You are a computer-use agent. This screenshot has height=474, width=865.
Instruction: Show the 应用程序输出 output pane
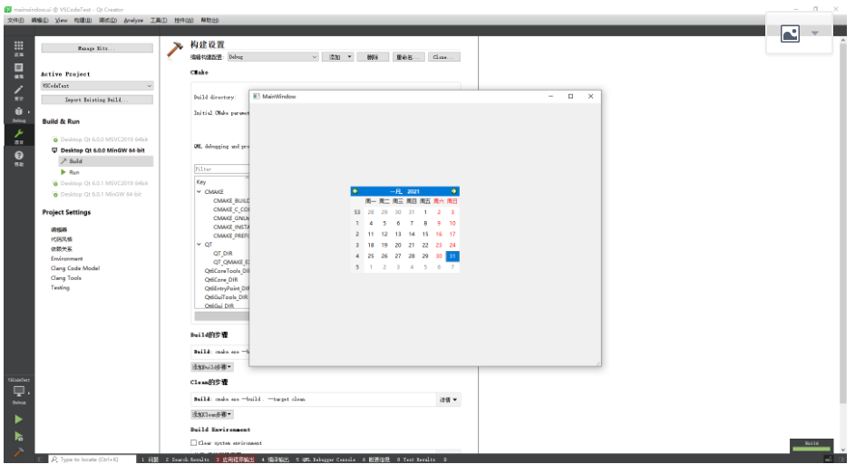click(236, 459)
